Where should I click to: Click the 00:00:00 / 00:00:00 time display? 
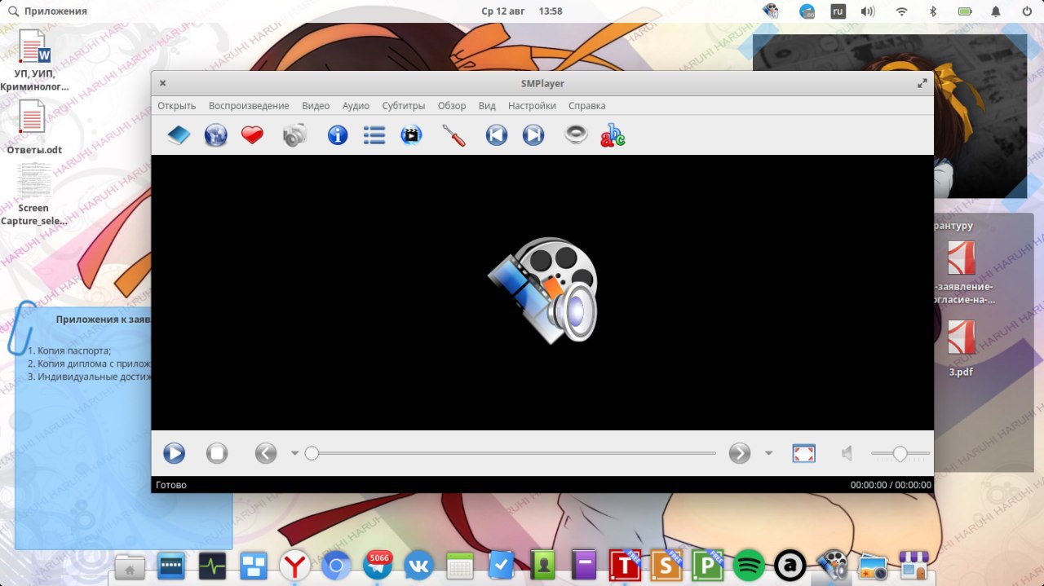pyautogui.click(x=891, y=485)
